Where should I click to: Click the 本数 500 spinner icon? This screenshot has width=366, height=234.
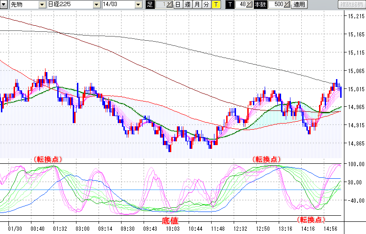pos(287,5)
